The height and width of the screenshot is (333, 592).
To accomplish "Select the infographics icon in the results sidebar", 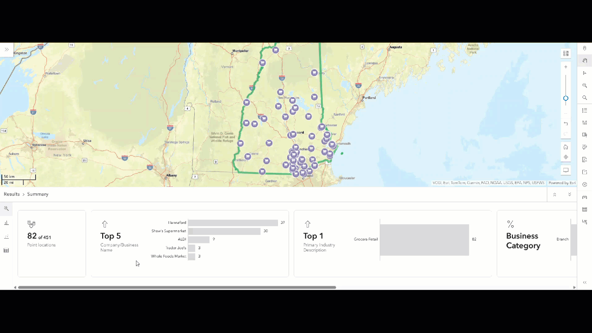I will coord(6,209).
